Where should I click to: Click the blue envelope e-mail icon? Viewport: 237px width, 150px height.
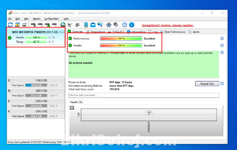pyautogui.click(x=93, y=25)
